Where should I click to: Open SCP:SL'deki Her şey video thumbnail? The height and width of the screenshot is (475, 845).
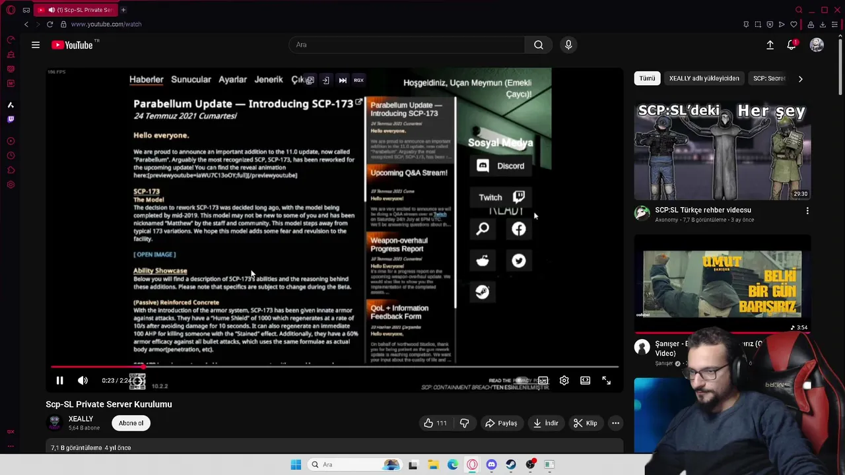pyautogui.click(x=722, y=150)
